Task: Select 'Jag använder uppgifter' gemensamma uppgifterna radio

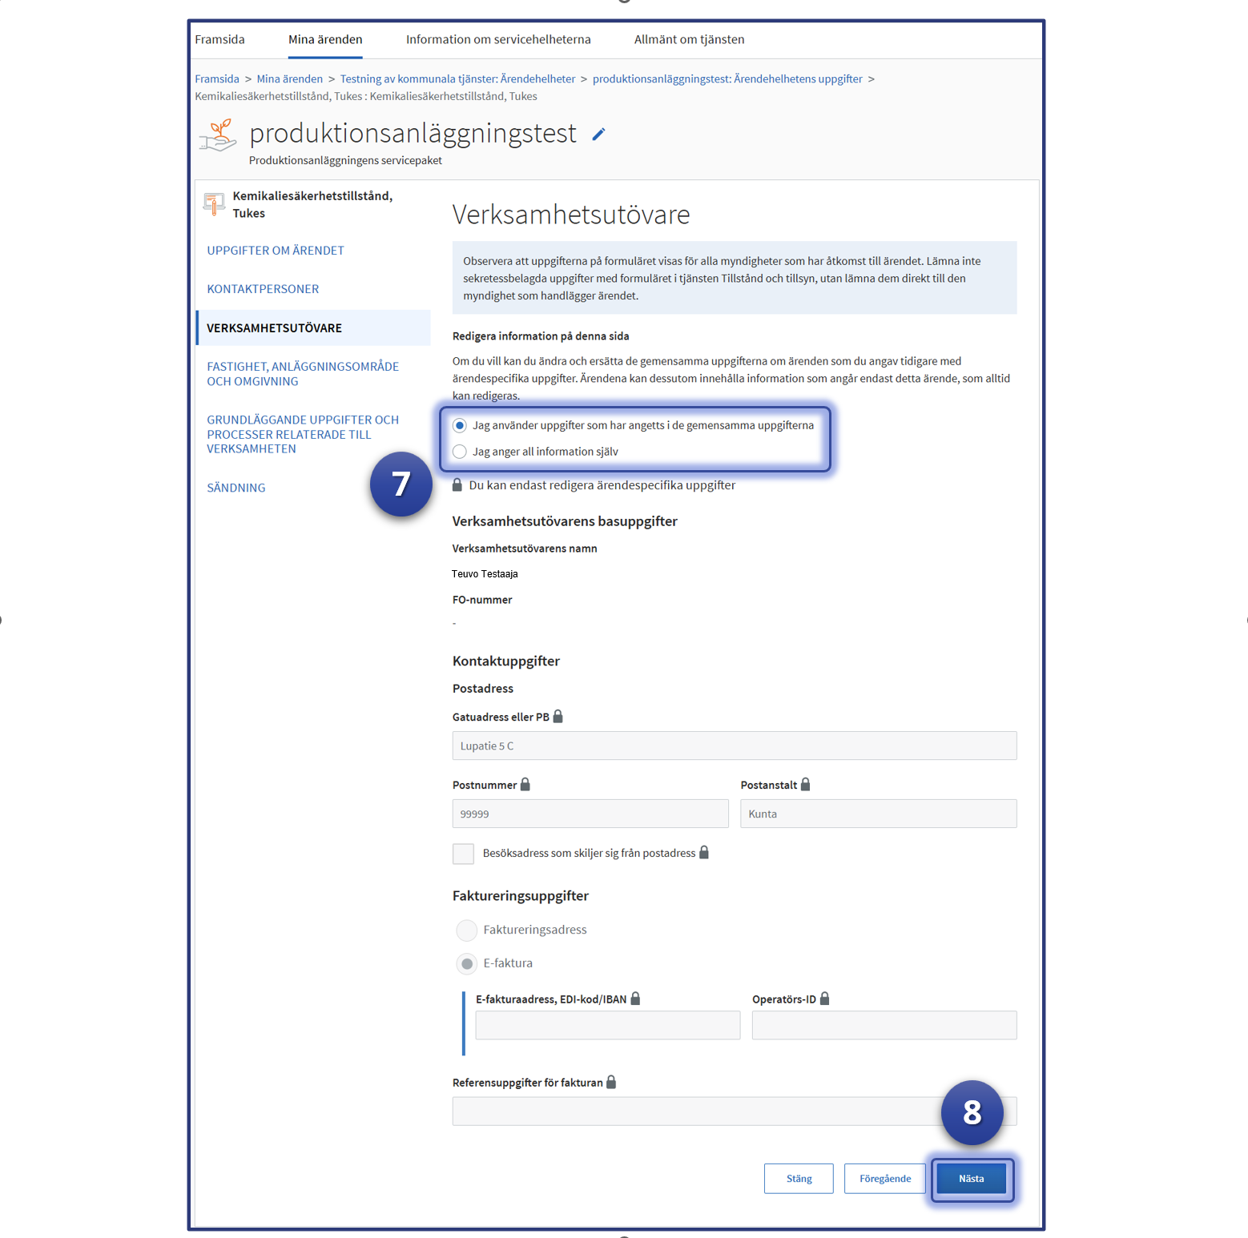Action: 460,425
